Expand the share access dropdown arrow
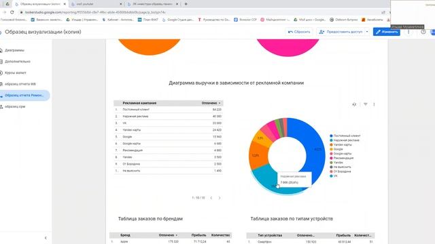Image resolution: width=435 pixels, height=244 pixels. pyautogui.click(x=367, y=32)
